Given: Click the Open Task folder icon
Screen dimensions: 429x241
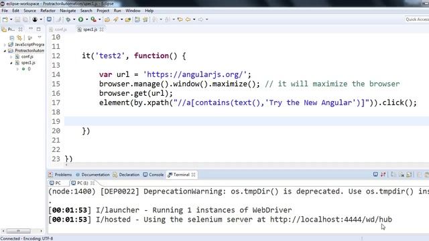Looking at the screenshot, I should [127, 19].
